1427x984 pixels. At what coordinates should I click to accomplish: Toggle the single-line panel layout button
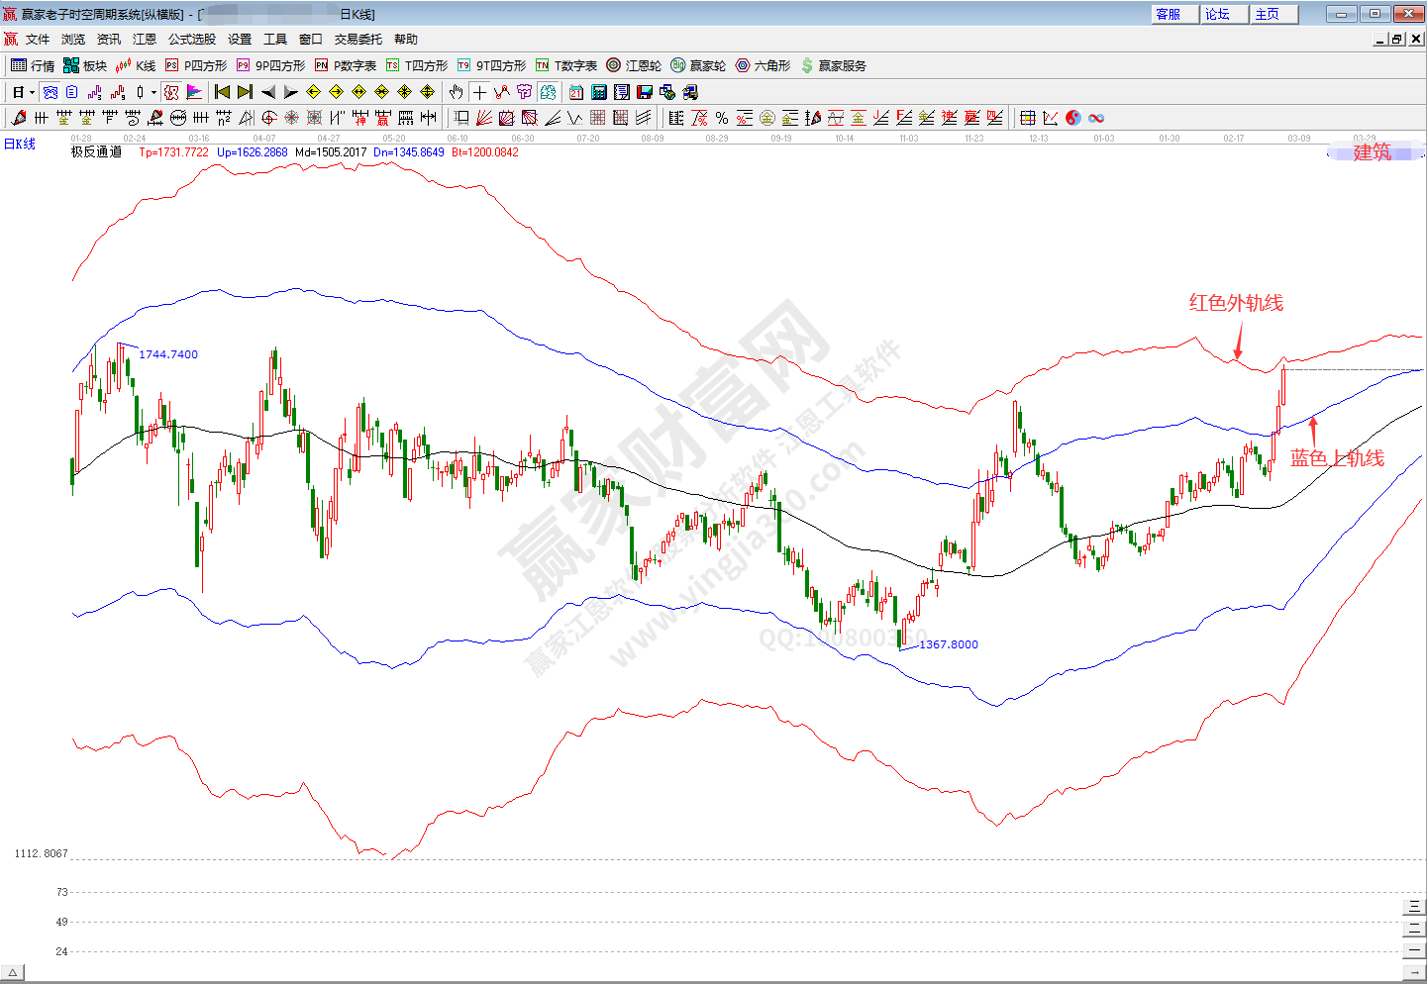[x=1413, y=950]
